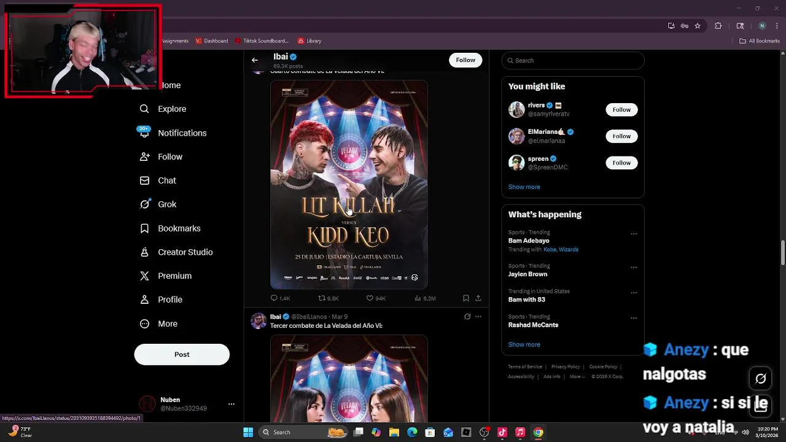Follow spreen @SpreenDMC
Screen dimensions: 786x442
(x=621, y=163)
